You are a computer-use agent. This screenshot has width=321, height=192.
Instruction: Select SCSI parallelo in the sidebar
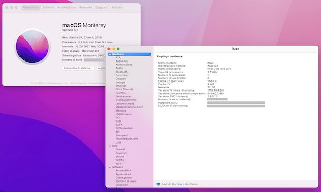pyautogui.click(x=124, y=128)
